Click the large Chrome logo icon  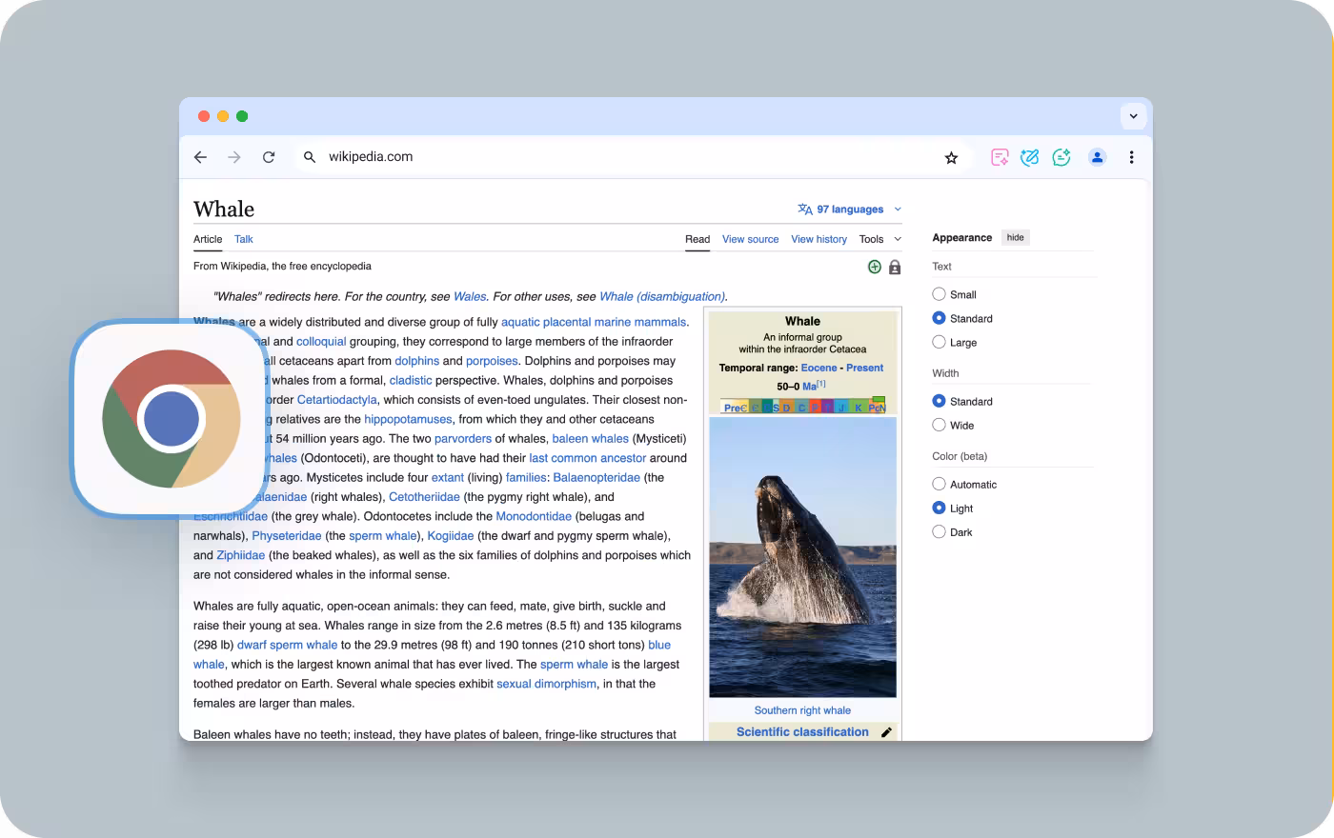click(x=172, y=418)
